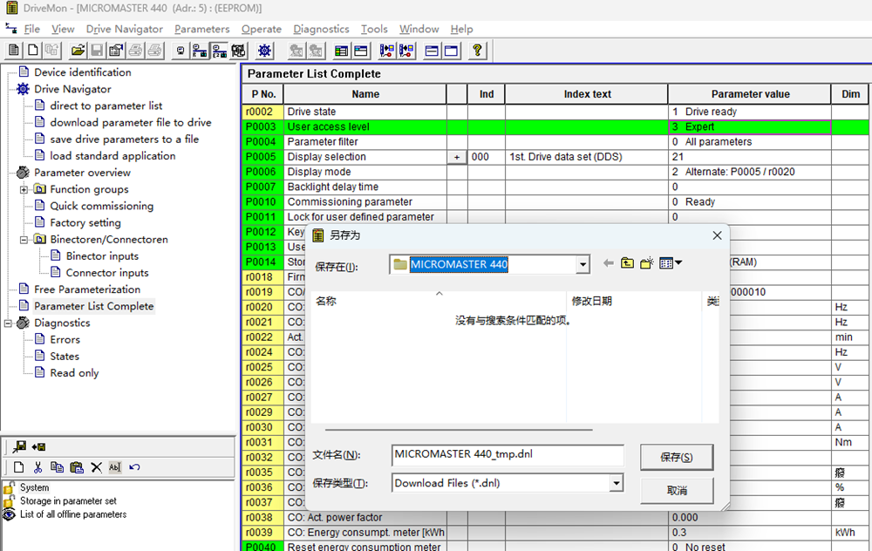The height and width of the screenshot is (551, 872).
Task: Select 'List of all offline parameters' entry
Action: [73, 514]
